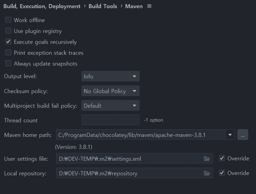256x194 pixels.
Task: Open Multiproject build fail policy dropdown
Action: [110, 106]
